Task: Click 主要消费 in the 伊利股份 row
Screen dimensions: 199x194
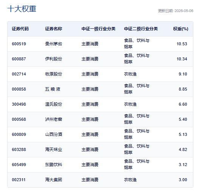Action: [90, 59]
